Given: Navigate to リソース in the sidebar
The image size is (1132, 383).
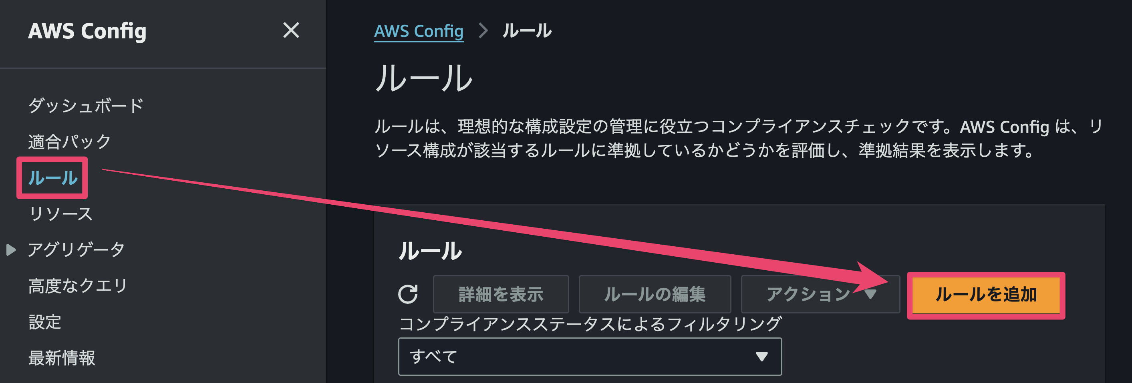Looking at the screenshot, I should [x=60, y=213].
